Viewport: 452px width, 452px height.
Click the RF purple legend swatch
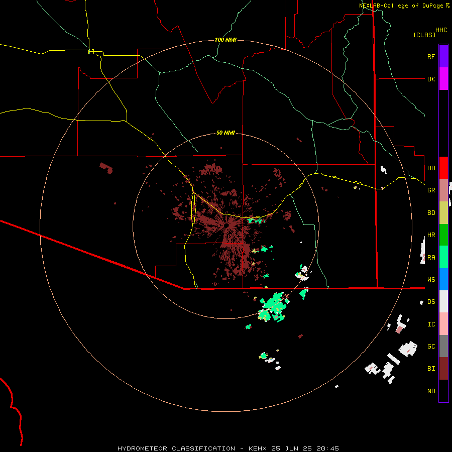tap(443, 56)
